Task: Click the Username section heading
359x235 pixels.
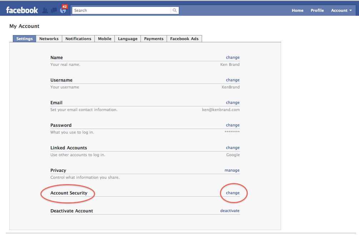Action: point(62,80)
